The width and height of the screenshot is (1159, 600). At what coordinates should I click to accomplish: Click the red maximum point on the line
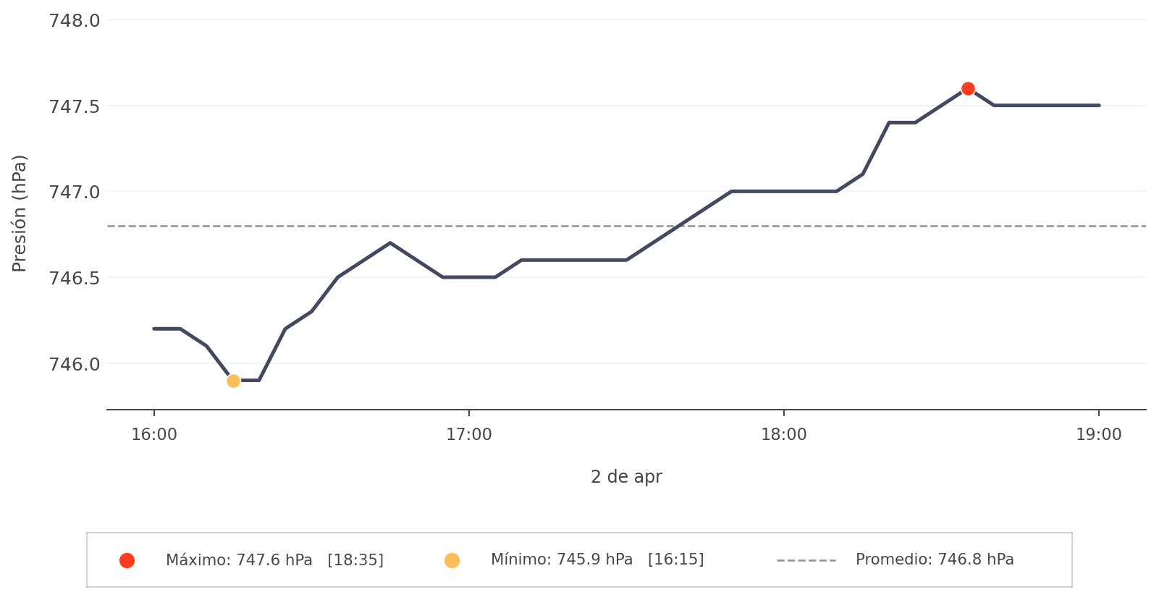point(968,88)
